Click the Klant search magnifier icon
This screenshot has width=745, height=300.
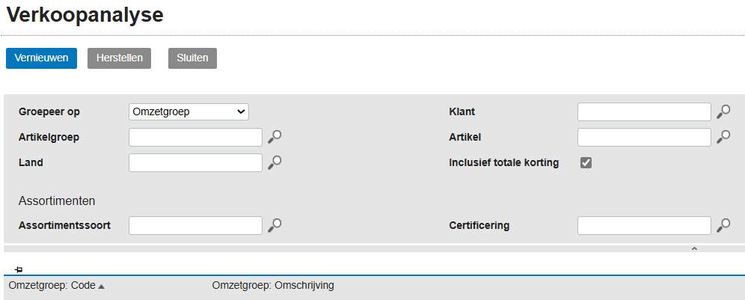(x=723, y=111)
